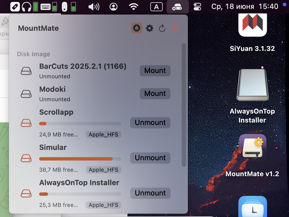Select the Scrollapp title text
The height and width of the screenshot is (217, 289).
56,112
